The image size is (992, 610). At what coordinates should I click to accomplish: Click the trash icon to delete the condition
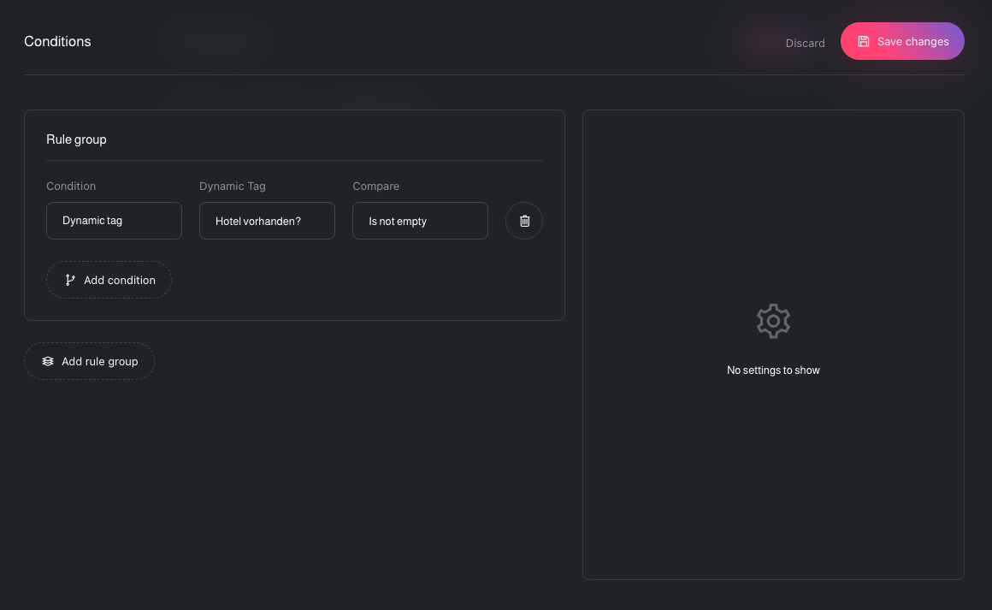[x=524, y=221]
